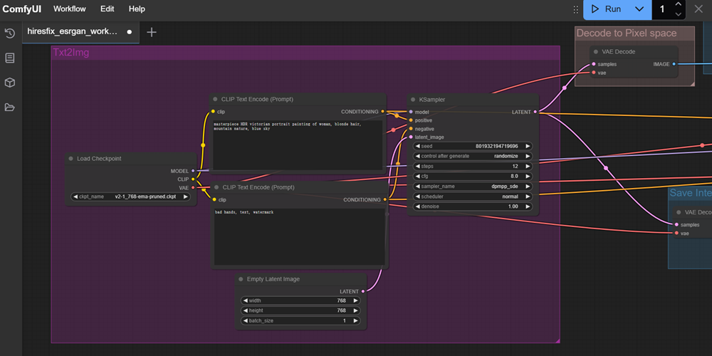The width and height of the screenshot is (712, 356).
Task: Grab the drag handle beside Run button
Action: (x=576, y=9)
